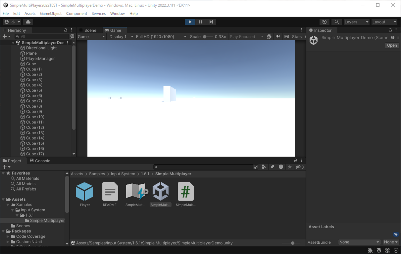Toggle frame debugger bug icon in Game toolbar
This screenshot has width=401, height=254.
click(x=269, y=37)
